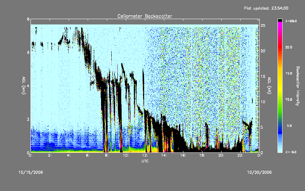Select the "UTC" axis label
The height and width of the screenshot is (191, 305).
pyautogui.click(x=145, y=161)
